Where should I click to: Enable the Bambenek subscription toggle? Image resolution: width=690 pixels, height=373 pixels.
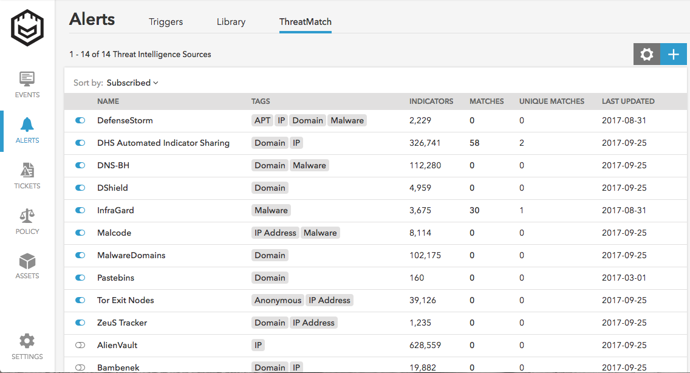point(80,368)
